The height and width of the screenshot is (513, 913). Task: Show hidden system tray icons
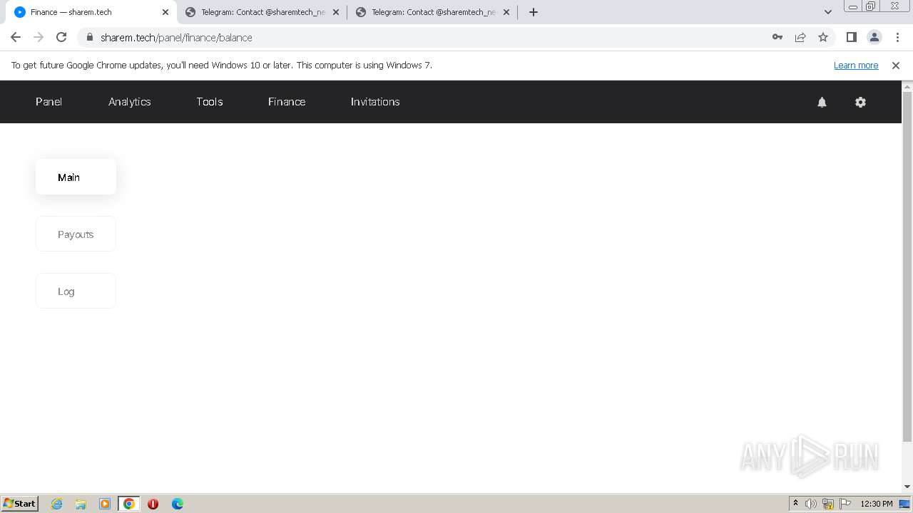795,503
